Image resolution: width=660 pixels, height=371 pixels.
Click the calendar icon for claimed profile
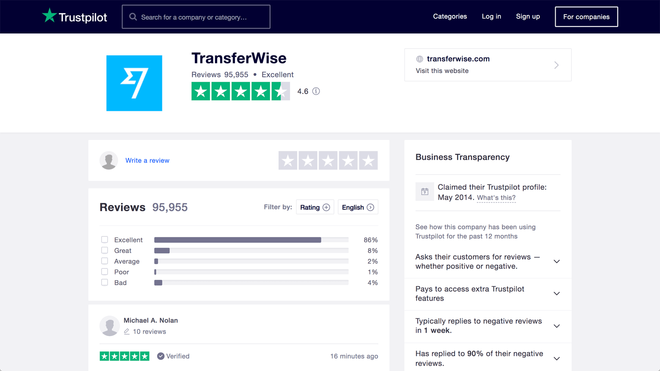[425, 192]
